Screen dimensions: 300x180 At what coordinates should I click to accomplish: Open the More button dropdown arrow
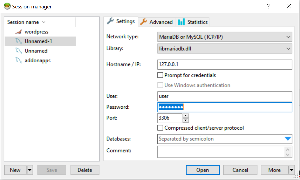(x=291, y=170)
